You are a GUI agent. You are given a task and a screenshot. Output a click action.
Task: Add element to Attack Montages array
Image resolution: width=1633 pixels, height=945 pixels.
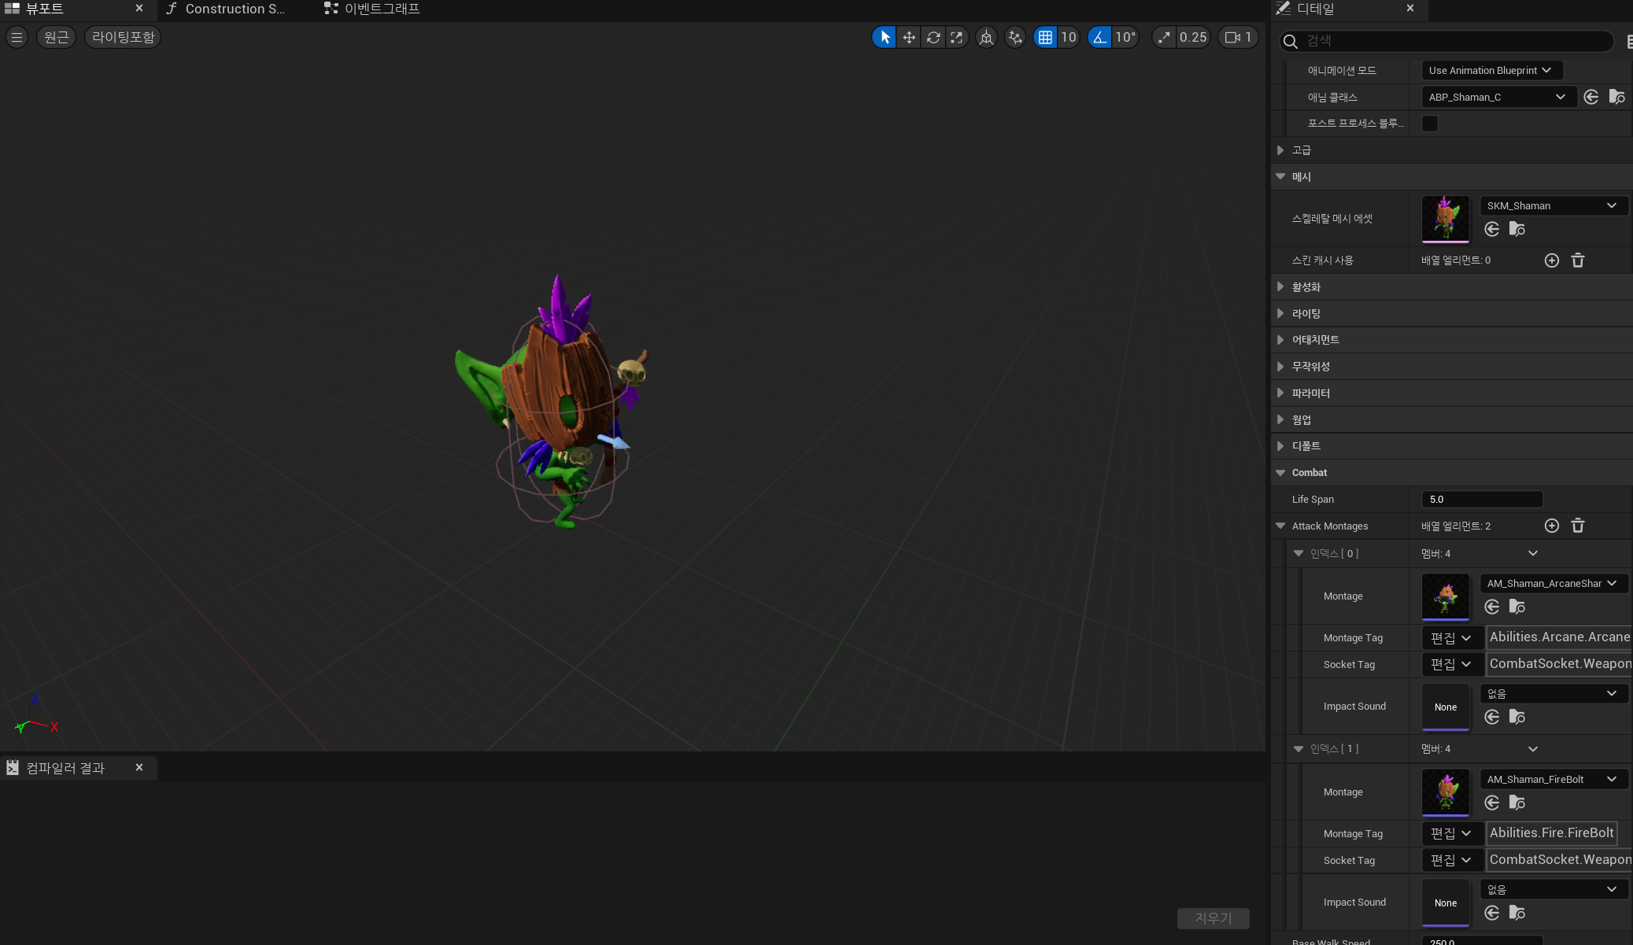(1552, 526)
